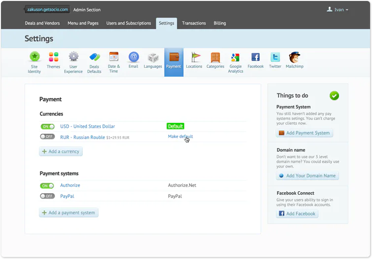
Task: Click Make default for Russian Rouble
Action: pos(180,137)
